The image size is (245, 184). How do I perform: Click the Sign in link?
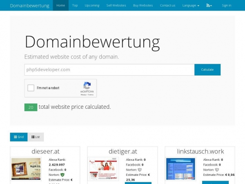point(226,5)
